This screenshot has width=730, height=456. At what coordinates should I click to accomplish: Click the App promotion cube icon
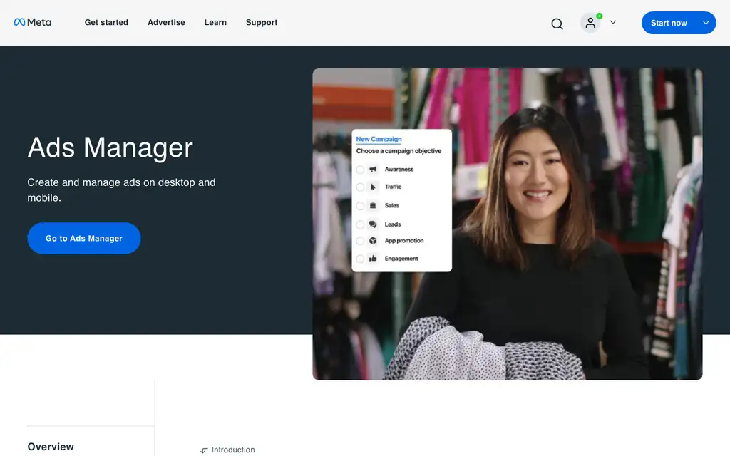pyautogui.click(x=373, y=241)
